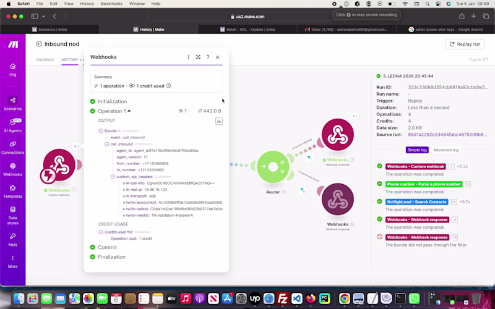495x309 pixels.
Task: Open the Safari History menu
Action: click(x=87, y=4)
